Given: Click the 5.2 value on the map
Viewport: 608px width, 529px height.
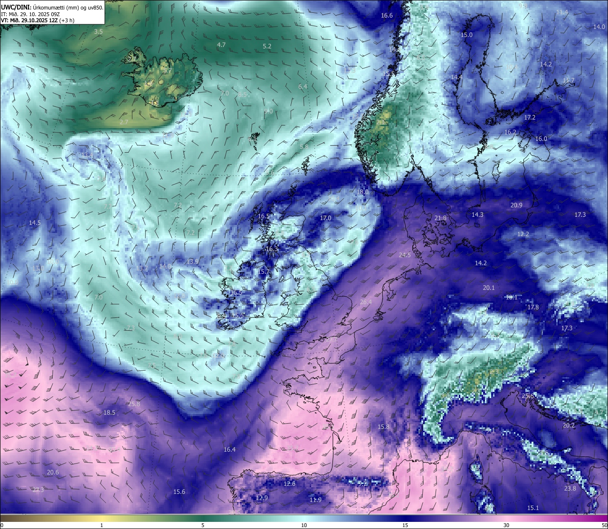Looking at the screenshot, I should coord(267,46).
